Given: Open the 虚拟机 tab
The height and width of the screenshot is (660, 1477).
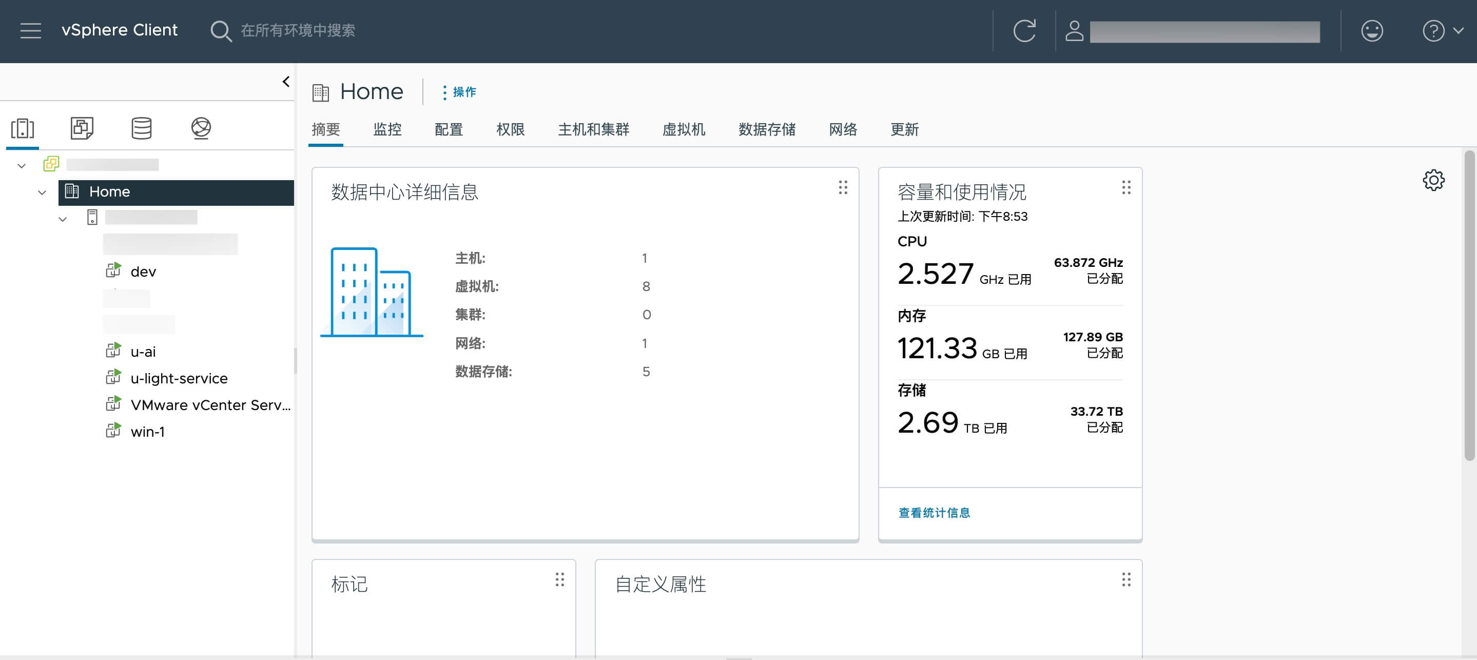Looking at the screenshot, I should (x=684, y=130).
